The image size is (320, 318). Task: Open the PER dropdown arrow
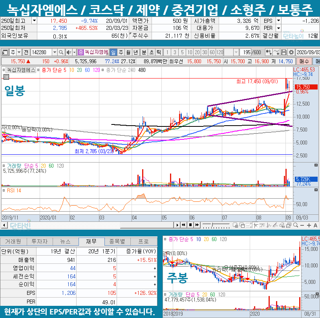(x=278, y=28)
